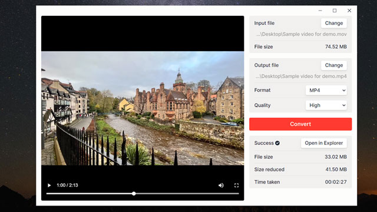This screenshot has height=212, width=377.
Task: Click the Success checkmark icon
Action: coord(277,143)
